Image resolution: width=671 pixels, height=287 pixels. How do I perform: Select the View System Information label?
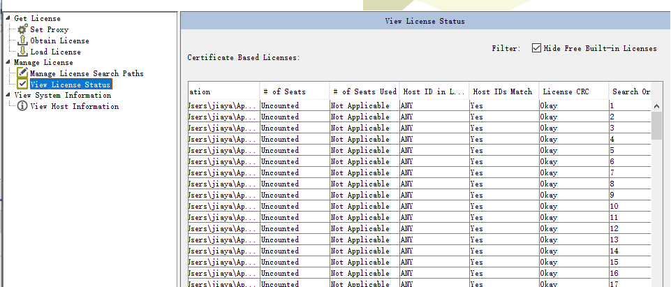click(62, 95)
